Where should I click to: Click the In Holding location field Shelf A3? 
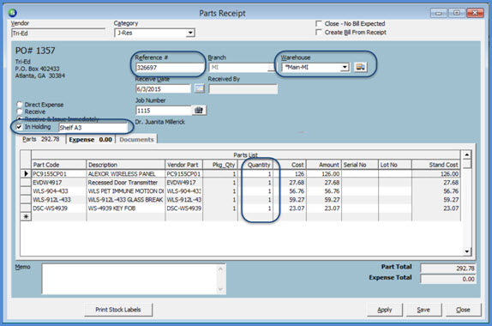click(93, 128)
